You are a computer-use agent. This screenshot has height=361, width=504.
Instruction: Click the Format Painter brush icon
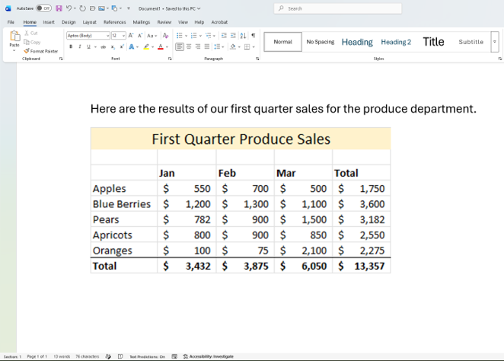27,51
